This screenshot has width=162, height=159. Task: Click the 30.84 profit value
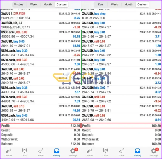click(76, 120)
